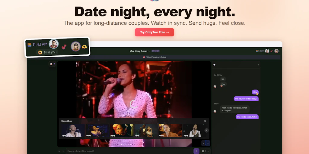The height and width of the screenshot is (154, 309).
Task: Click the sender name Ian Dikhtiar in chat
Action: tap(218, 75)
